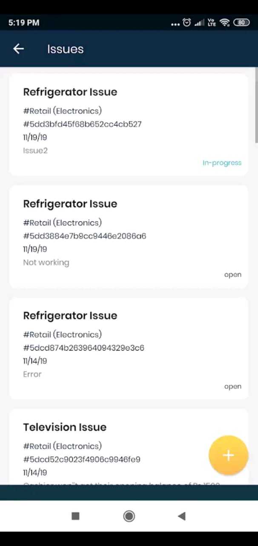Image resolution: width=258 pixels, height=546 pixels.
Task: Tap 'open' status on 'Error' issue
Action: (x=232, y=386)
